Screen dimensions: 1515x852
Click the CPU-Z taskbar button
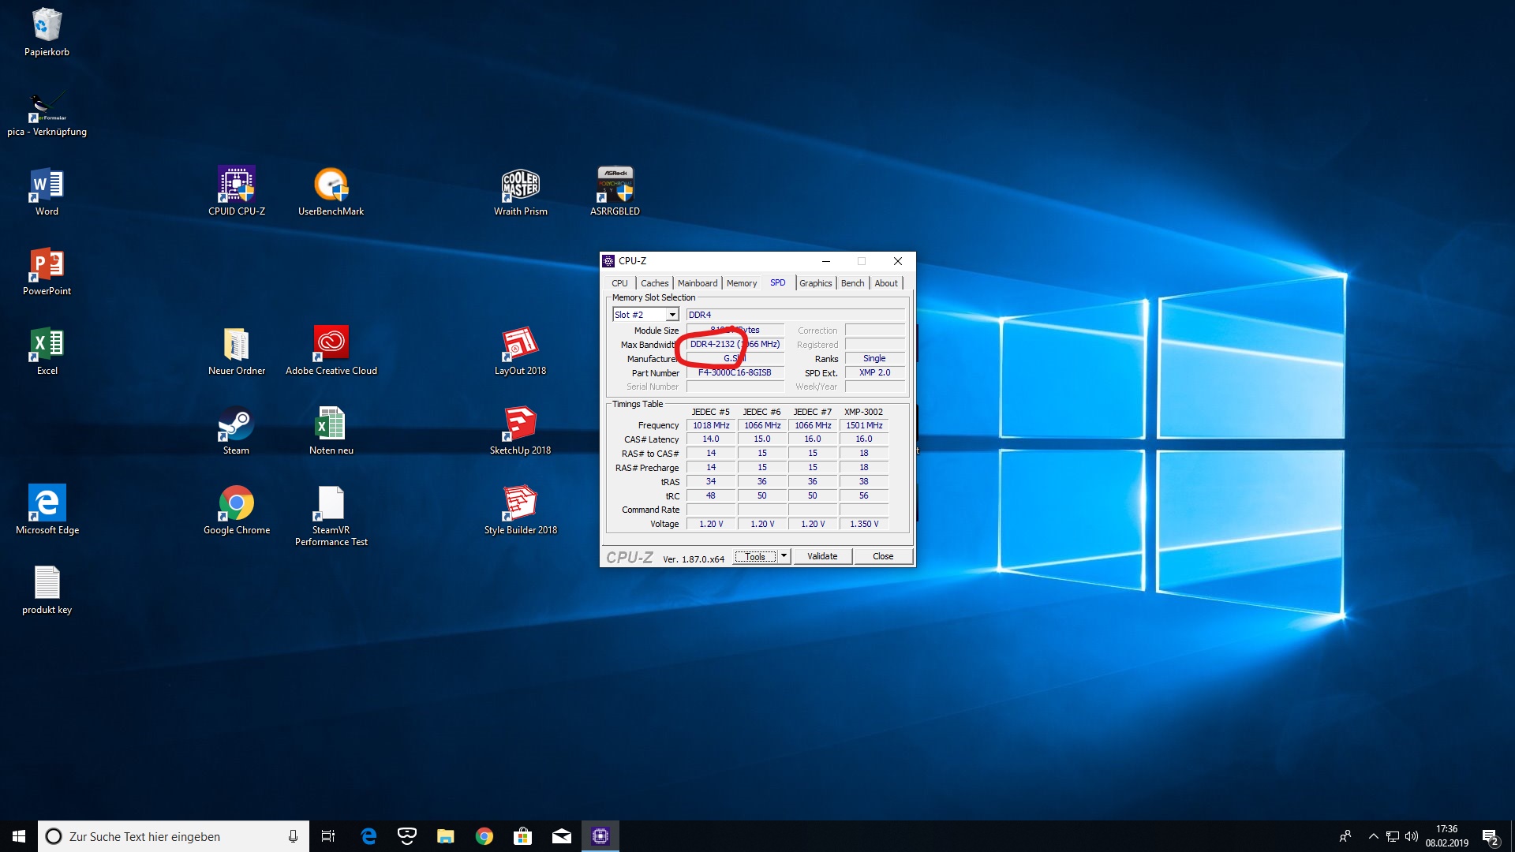point(600,836)
